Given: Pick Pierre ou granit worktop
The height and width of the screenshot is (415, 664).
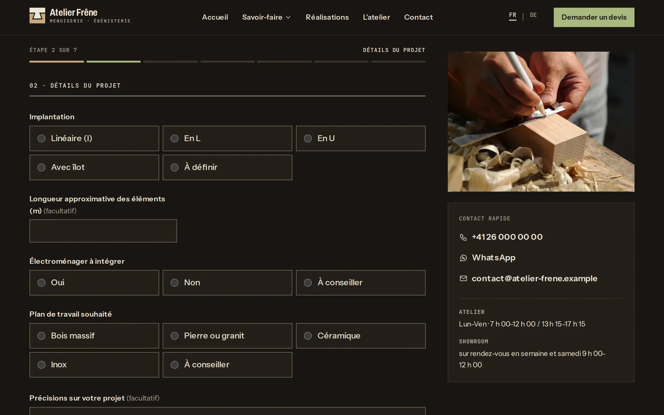Looking at the screenshot, I should (x=227, y=336).
